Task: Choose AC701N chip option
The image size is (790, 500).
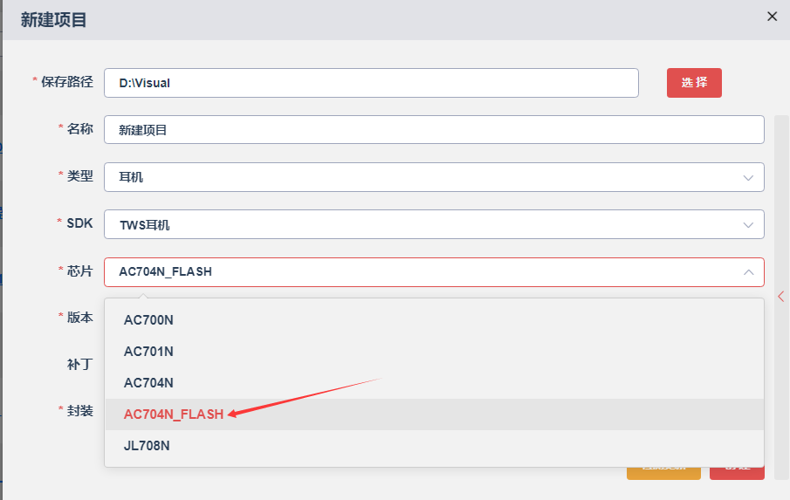Action: tap(434, 351)
